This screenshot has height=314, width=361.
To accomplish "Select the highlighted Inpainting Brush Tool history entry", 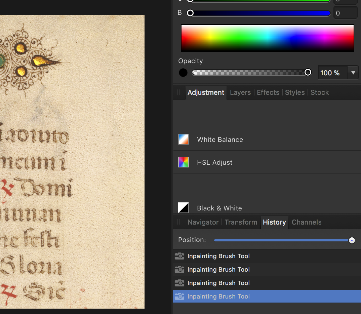I will click(267, 296).
